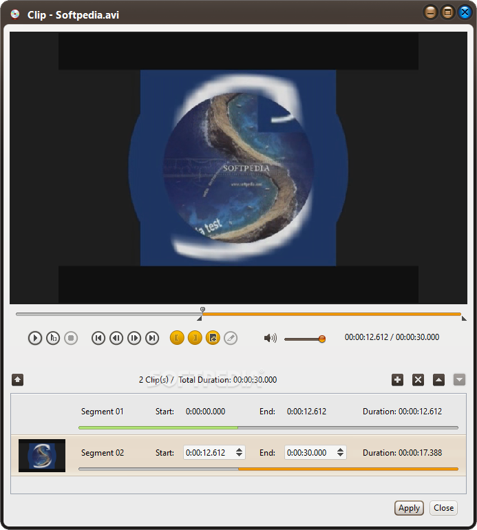Viewport: 477px width, 530px height.
Task: Click the "2 Clip(s) / Total Duration" label
Action: tap(208, 380)
